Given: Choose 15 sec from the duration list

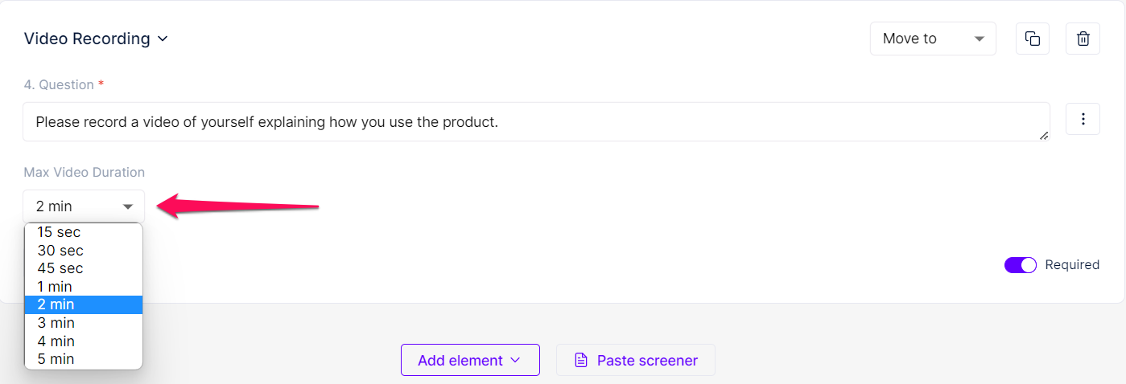Looking at the screenshot, I should [84, 232].
